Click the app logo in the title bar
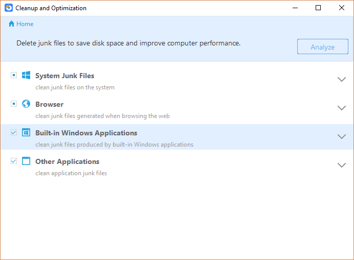 (8, 8)
